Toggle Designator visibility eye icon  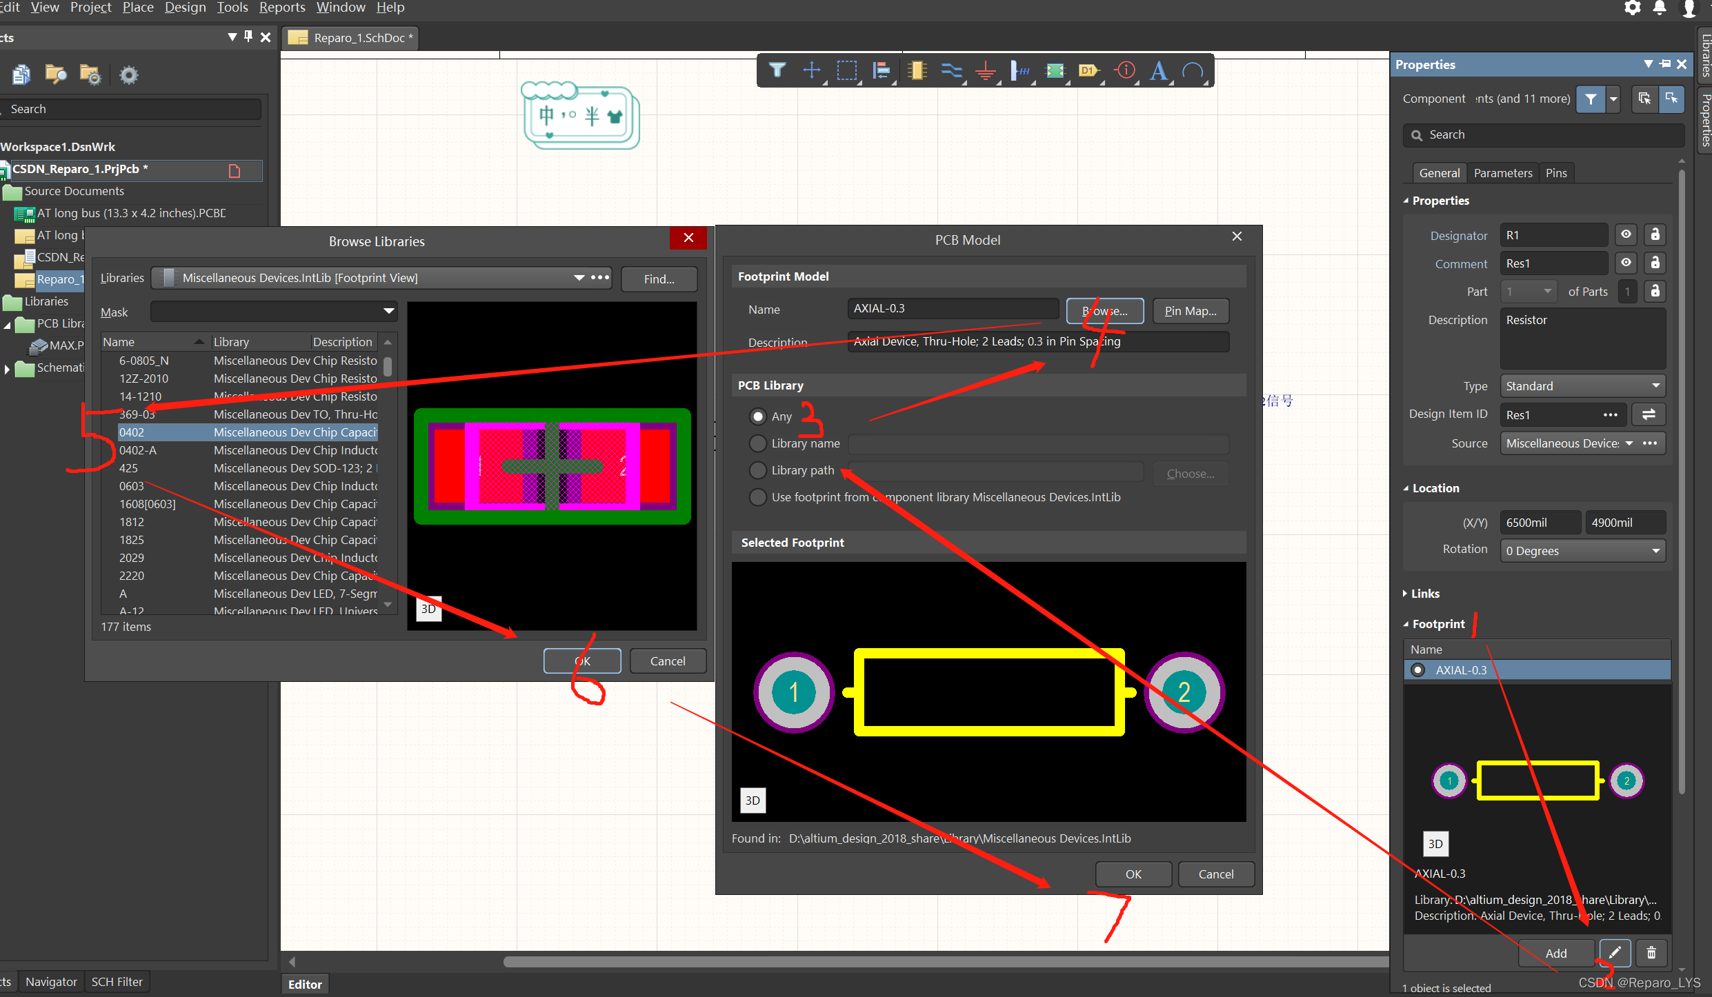coord(1626,235)
